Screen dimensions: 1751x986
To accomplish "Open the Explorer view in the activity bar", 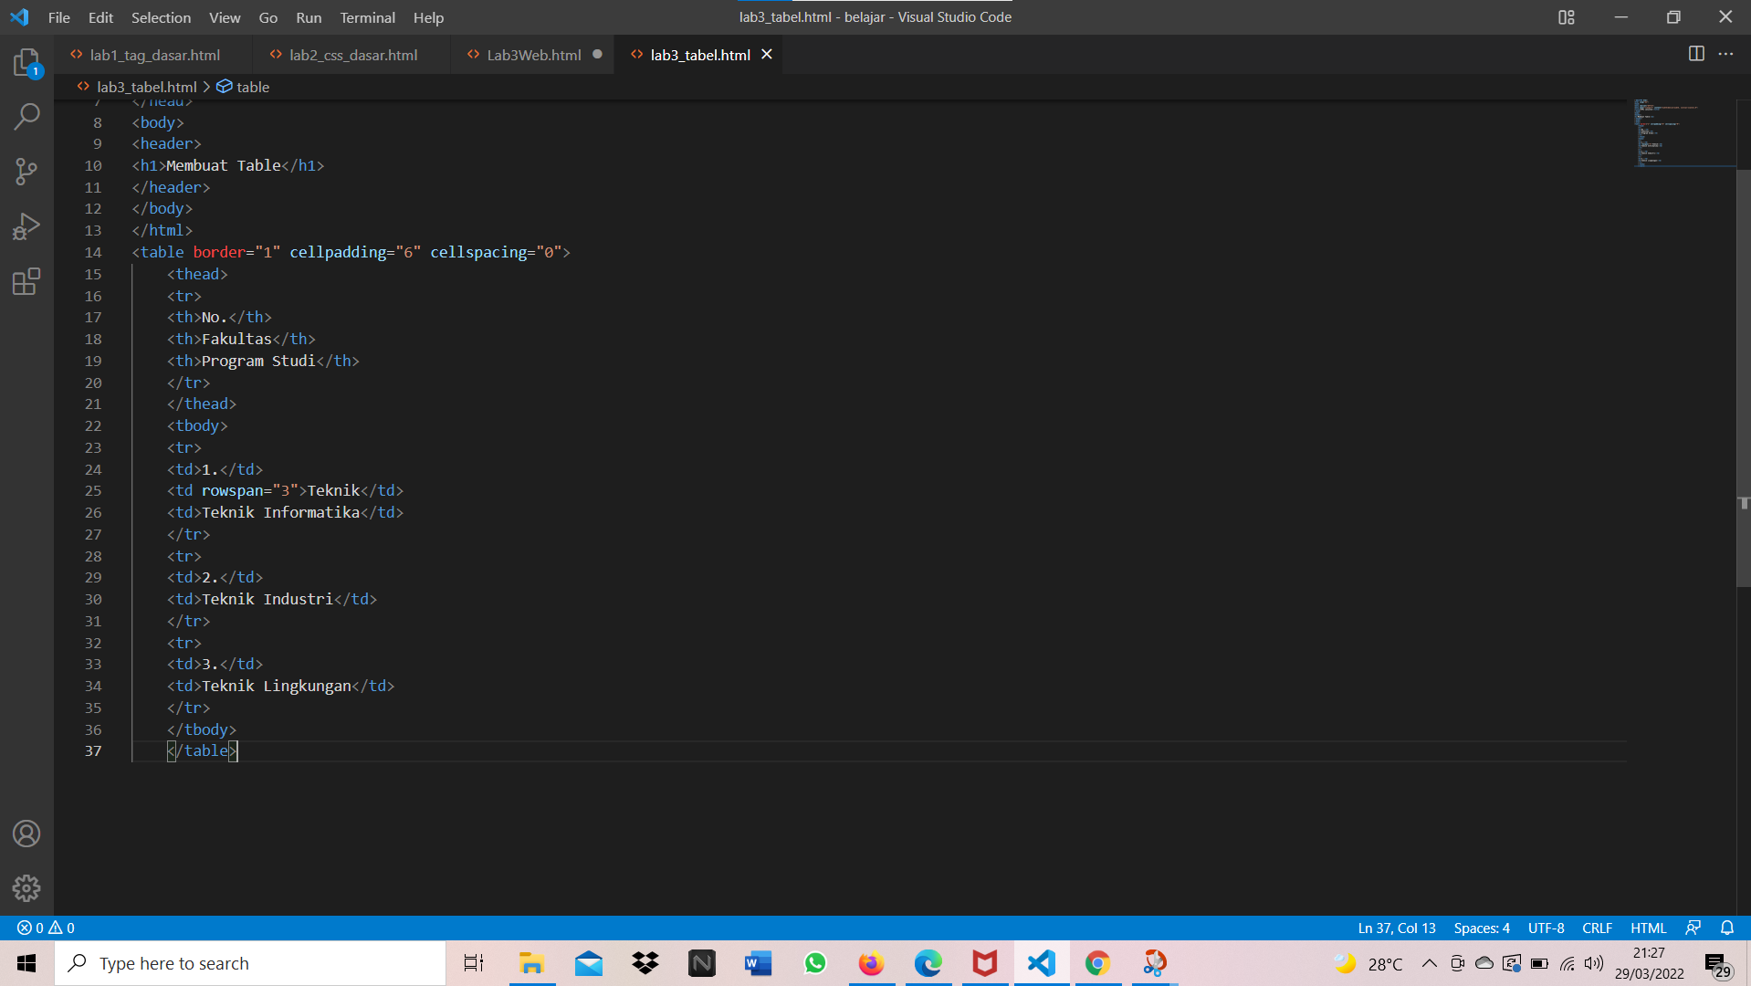I will pos(26,62).
